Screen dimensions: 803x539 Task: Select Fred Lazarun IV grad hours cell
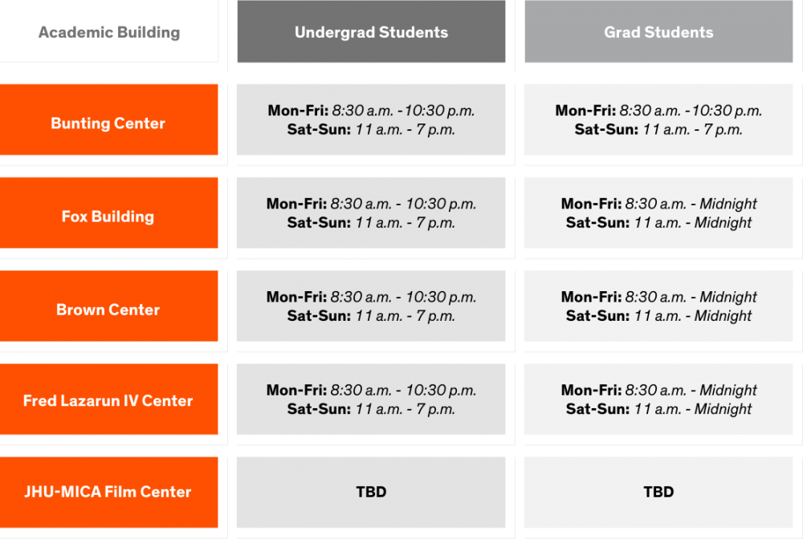(x=658, y=399)
